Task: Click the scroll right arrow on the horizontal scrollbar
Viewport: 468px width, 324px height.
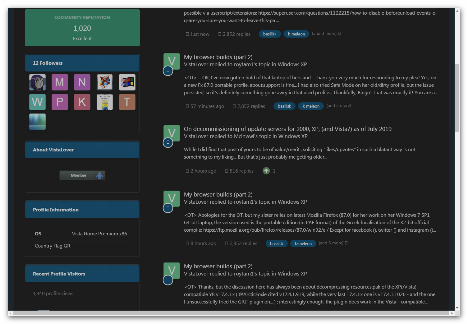Action: click(452, 313)
